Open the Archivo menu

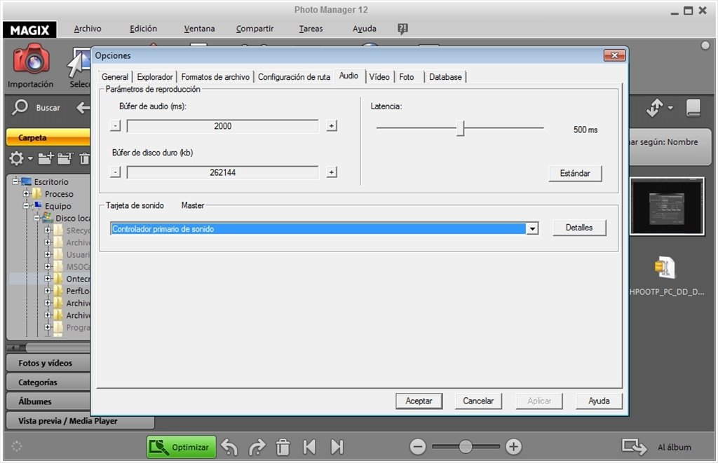tap(88, 28)
